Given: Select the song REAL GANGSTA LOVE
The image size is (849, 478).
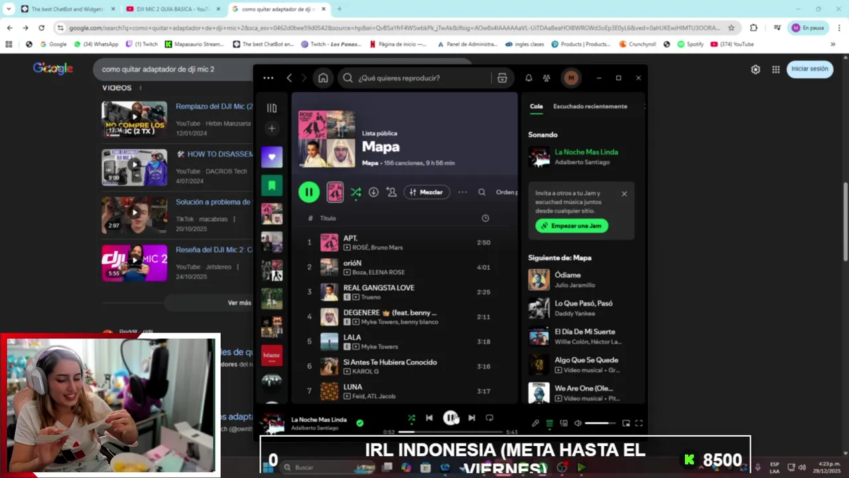Looking at the screenshot, I should click(379, 287).
